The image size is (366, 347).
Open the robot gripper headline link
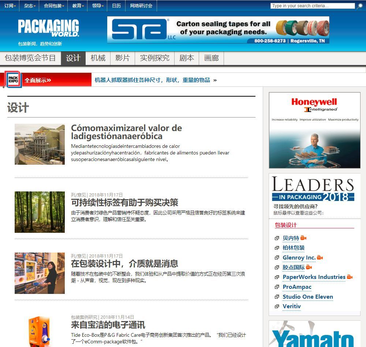click(x=152, y=80)
